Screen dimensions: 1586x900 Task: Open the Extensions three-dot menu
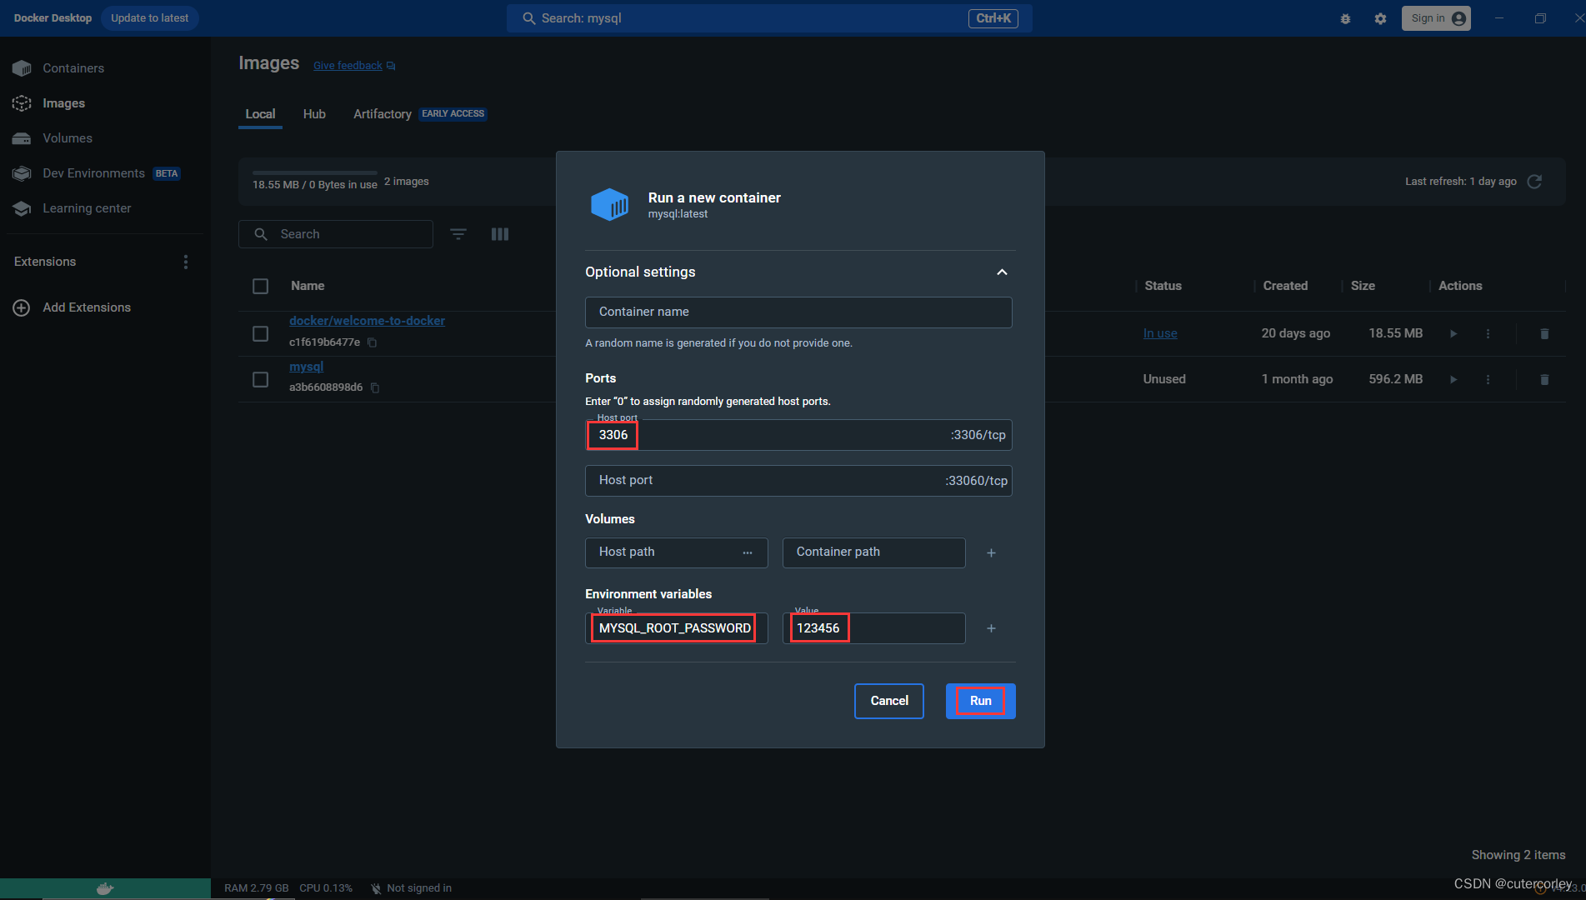pyautogui.click(x=186, y=262)
